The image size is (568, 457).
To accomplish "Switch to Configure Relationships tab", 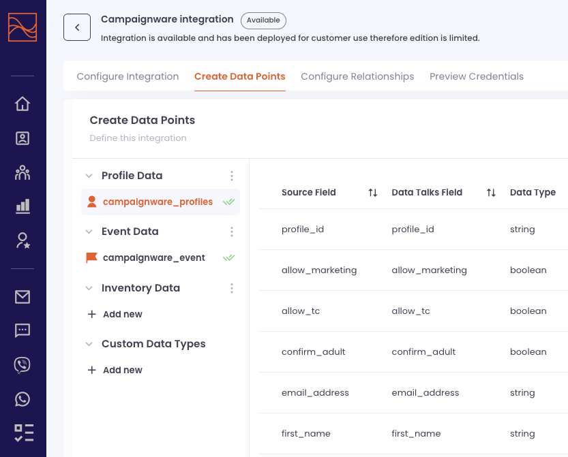I will click(357, 76).
